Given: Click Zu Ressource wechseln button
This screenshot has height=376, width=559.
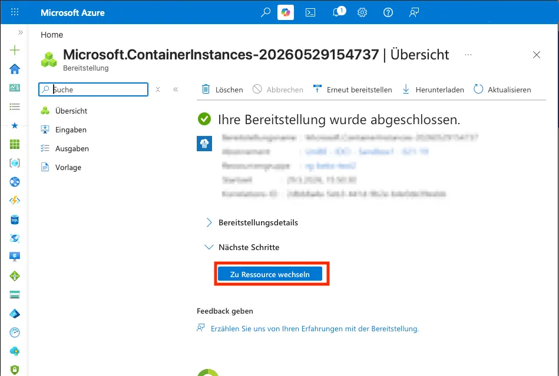Looking at the screenshot, I should click(270, 274).
